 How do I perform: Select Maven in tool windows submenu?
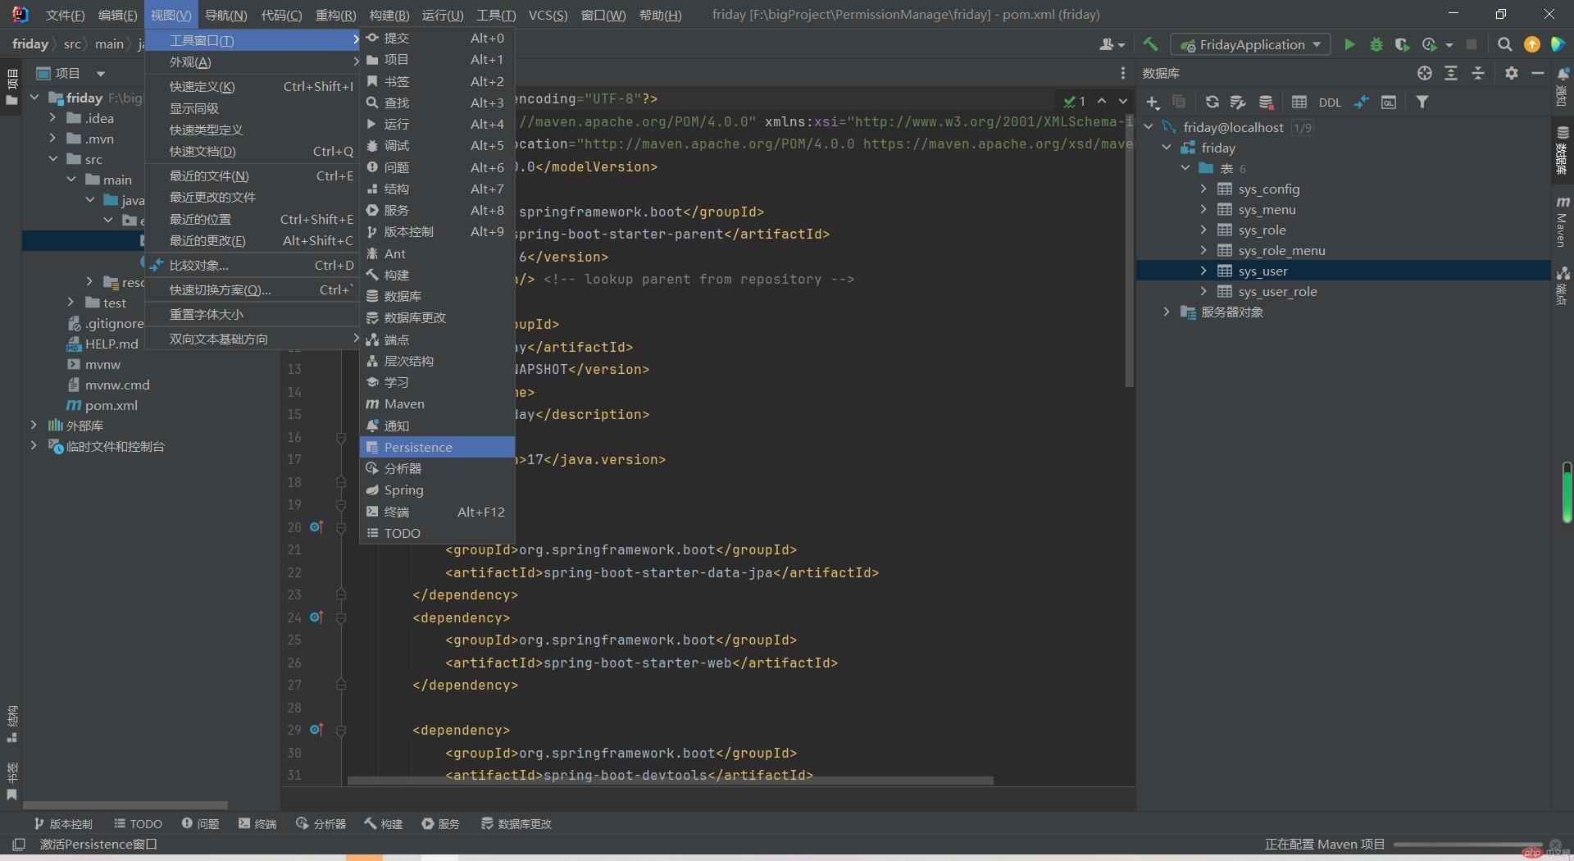pos(437,403)
